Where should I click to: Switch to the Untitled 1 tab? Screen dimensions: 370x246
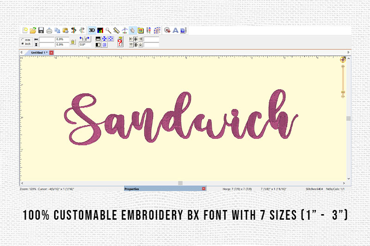pos(39,53)
